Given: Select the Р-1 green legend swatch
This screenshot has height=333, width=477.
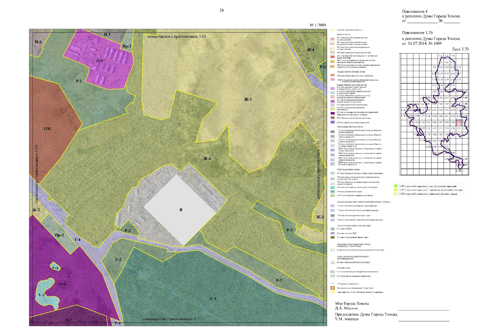Looking at the screenshot, I should (x=332, y=173).
